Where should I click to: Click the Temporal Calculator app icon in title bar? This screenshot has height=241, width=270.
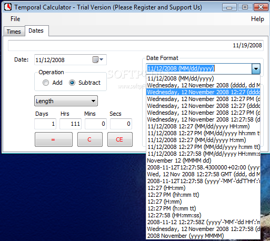point(8,7)
